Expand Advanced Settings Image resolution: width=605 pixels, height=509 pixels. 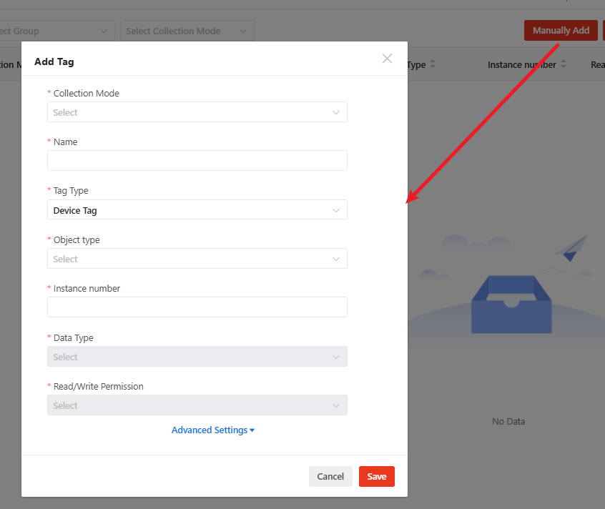[x=212, y=430]
